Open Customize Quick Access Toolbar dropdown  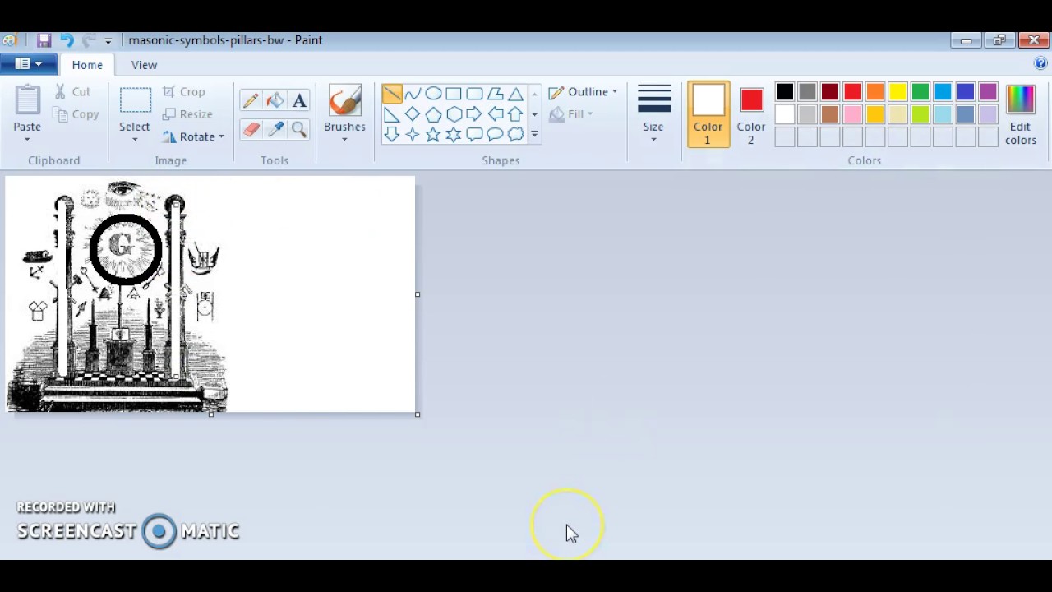click(x=108, y=40)
